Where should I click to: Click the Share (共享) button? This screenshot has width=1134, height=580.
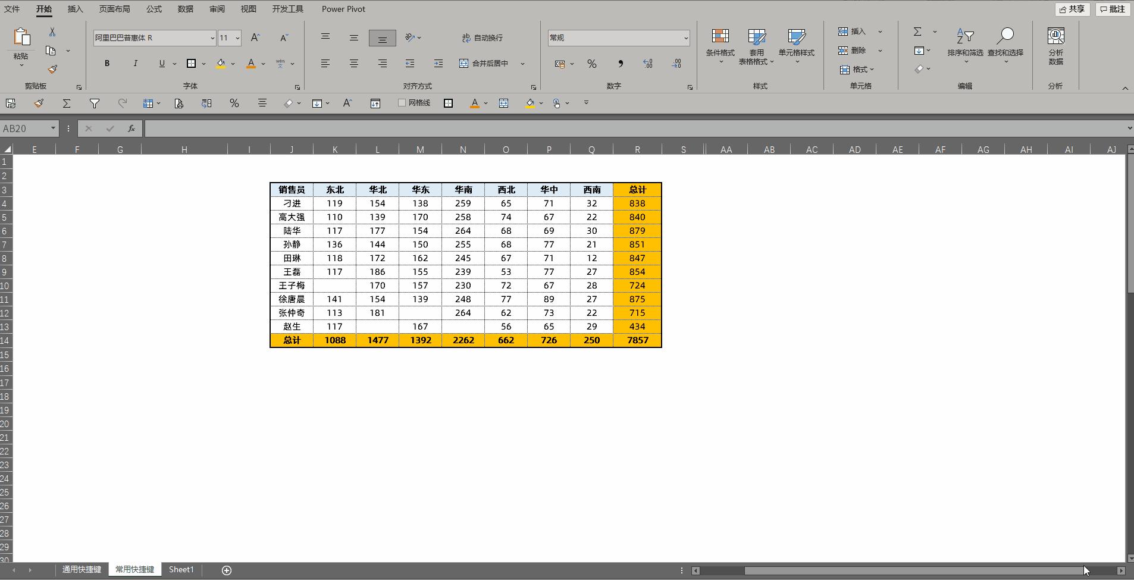pos(1073,9)
